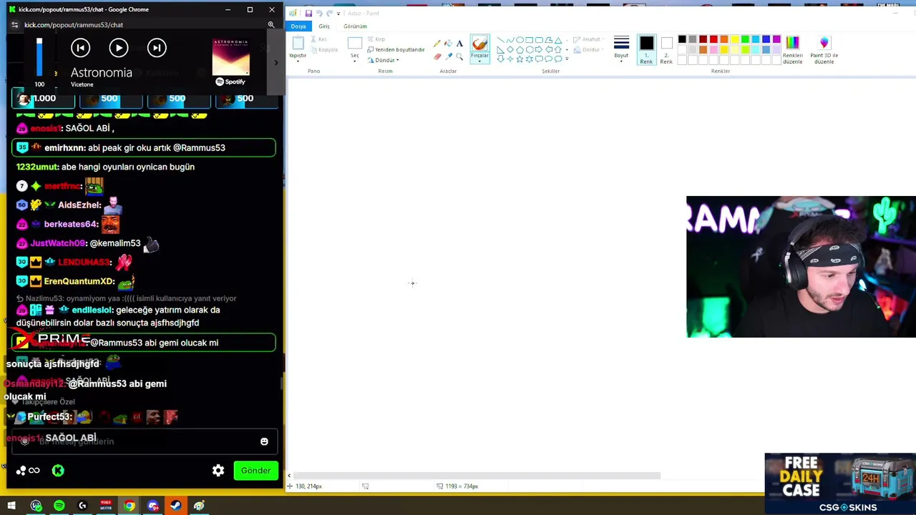Select the Text tool in Paint

(x=459, y=44)
